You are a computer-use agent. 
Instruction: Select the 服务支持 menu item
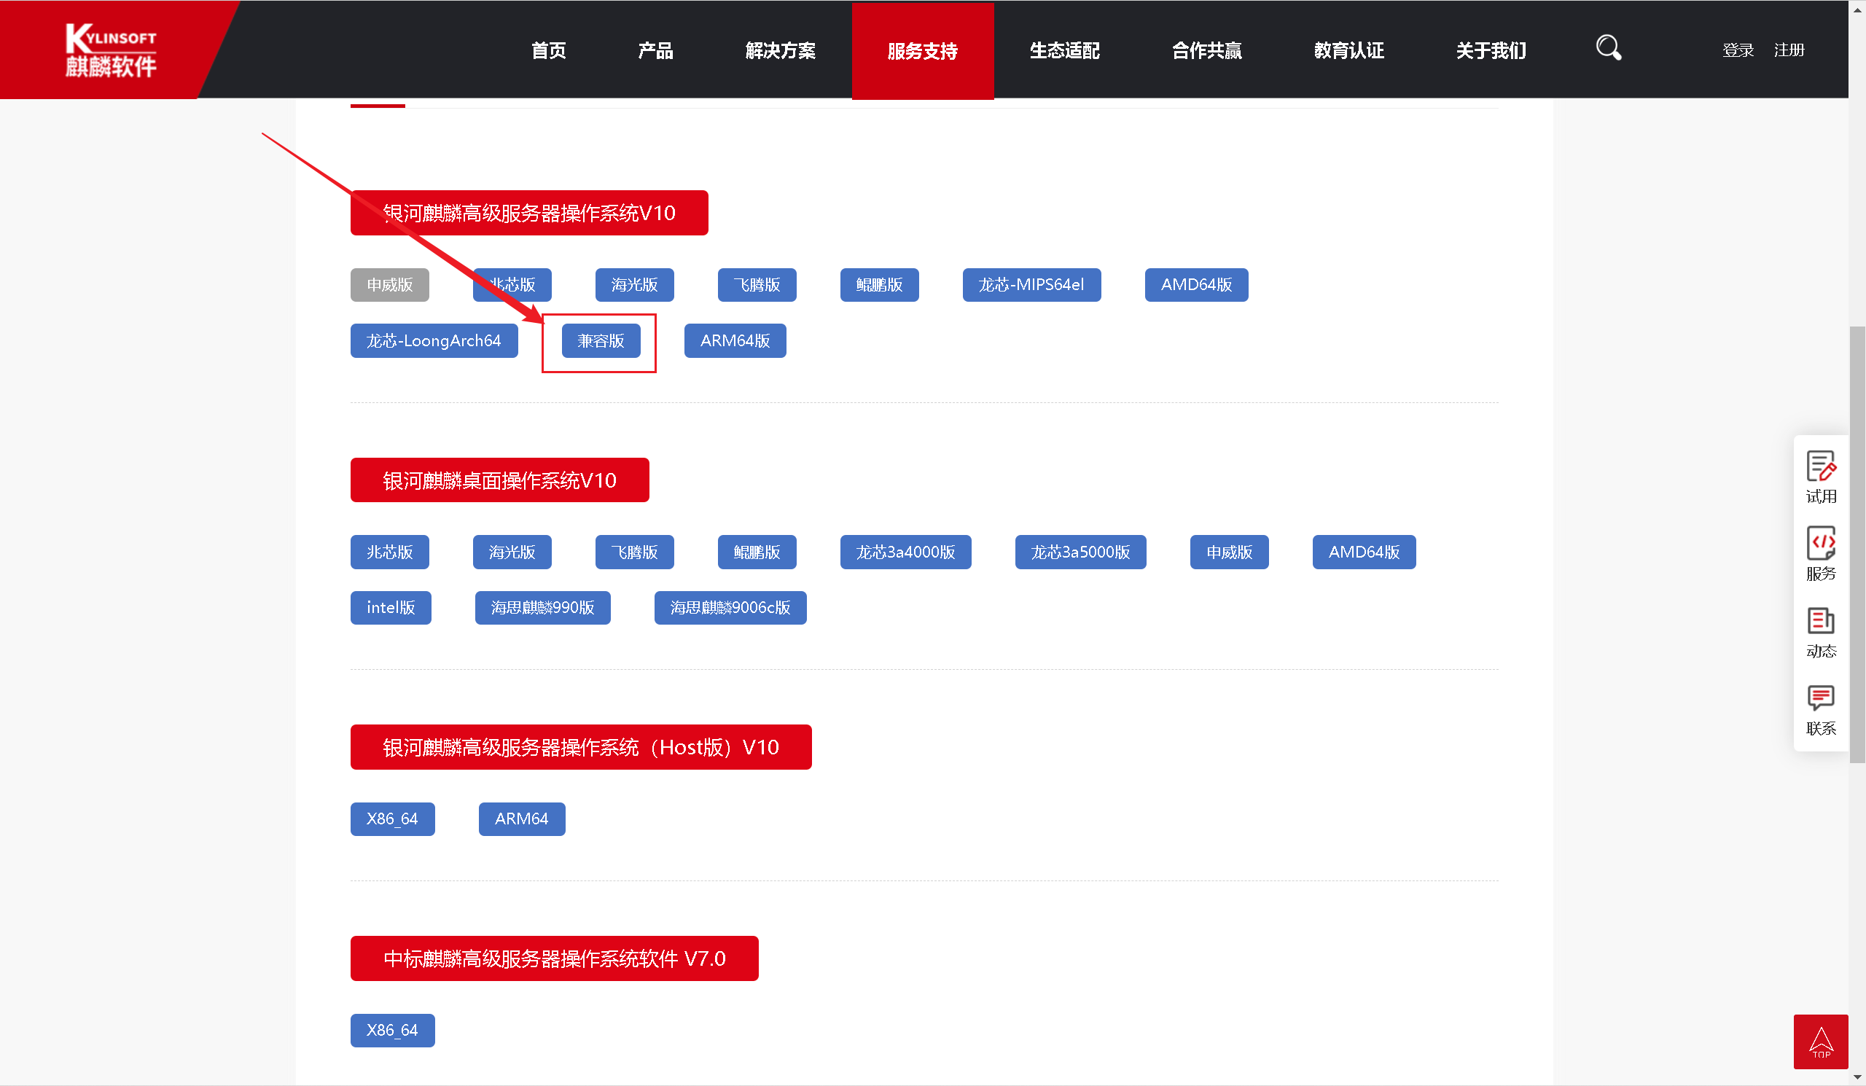tap(923, 50)
